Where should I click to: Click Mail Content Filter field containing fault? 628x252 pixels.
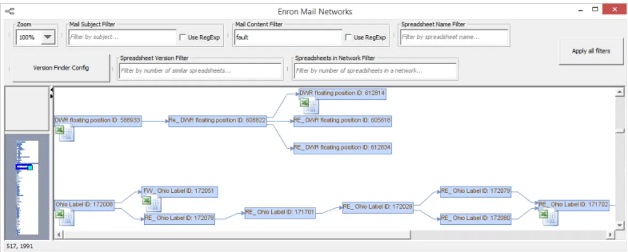point(288,37)
